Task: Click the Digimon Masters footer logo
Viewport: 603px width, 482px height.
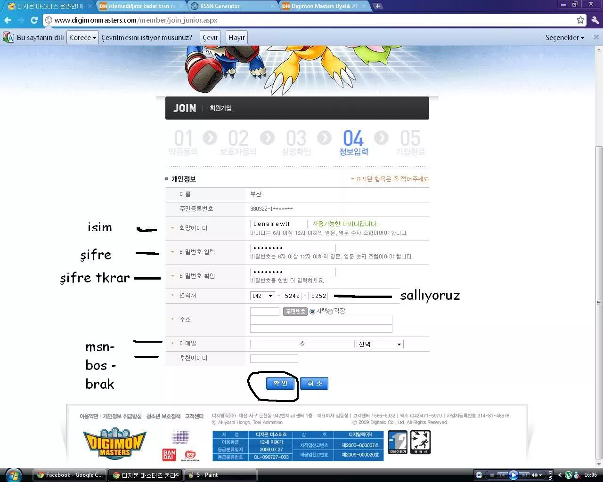Action: 115,444
